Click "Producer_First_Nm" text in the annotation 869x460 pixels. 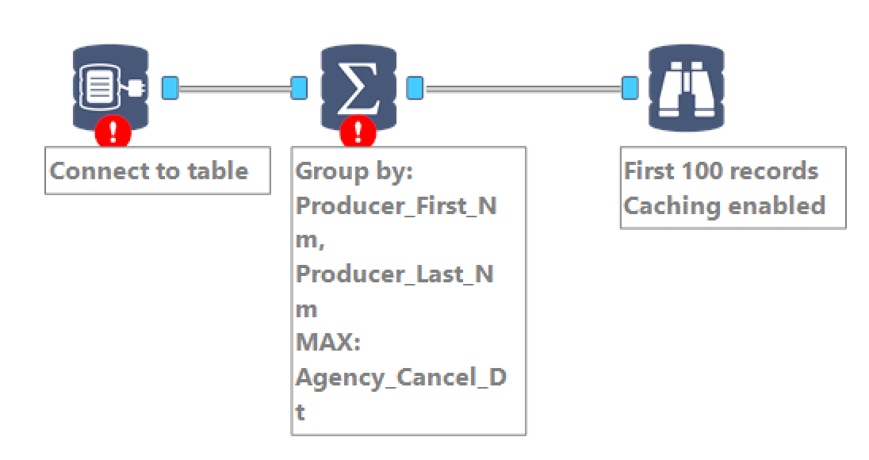tap(396, 205)
